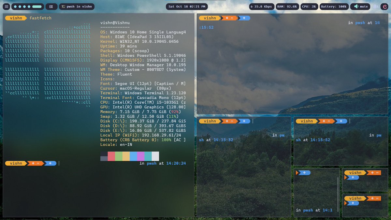Switch to the fourth workspace dot
Screen dimensions: 391x220
[29, 7]
